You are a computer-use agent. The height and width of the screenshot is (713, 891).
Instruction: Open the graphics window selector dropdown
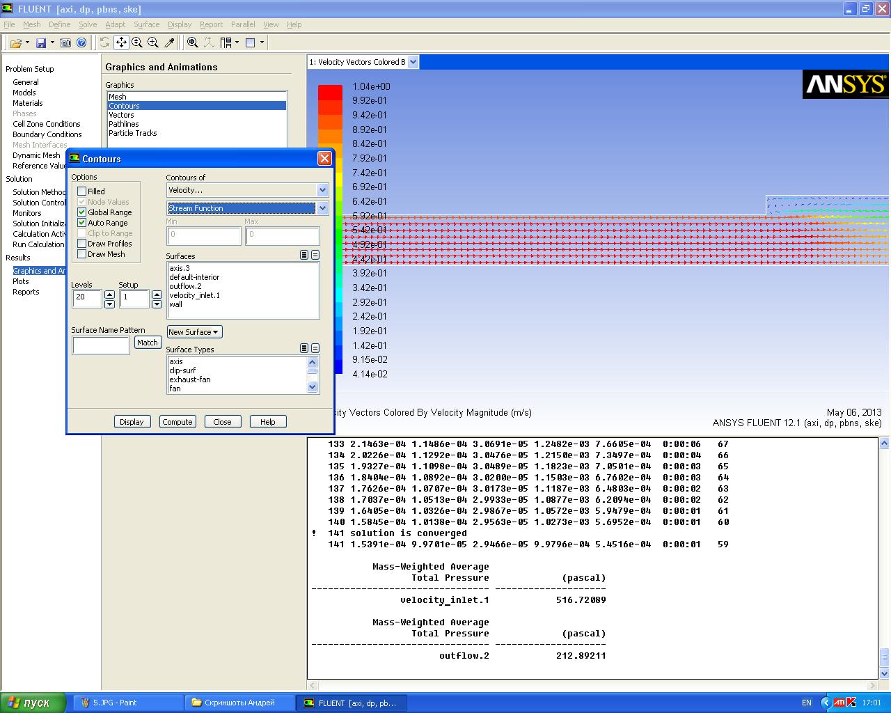(413, 62)
